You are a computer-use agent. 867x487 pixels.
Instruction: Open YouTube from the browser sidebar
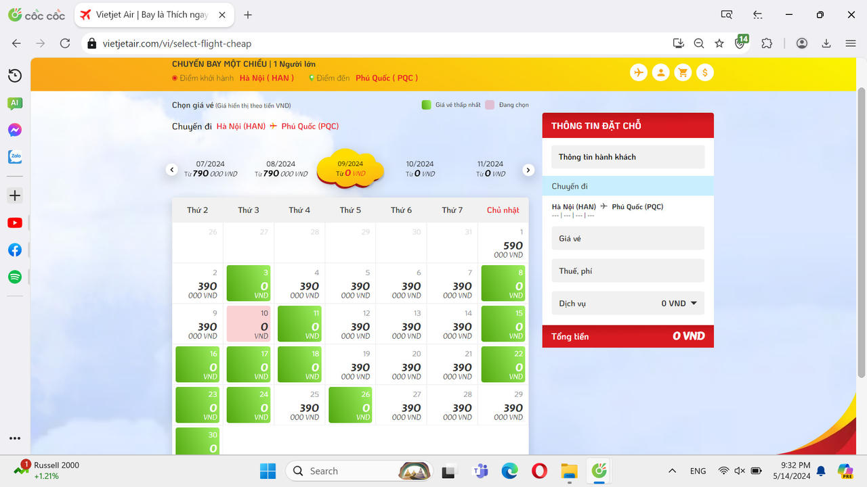point(14,223)
